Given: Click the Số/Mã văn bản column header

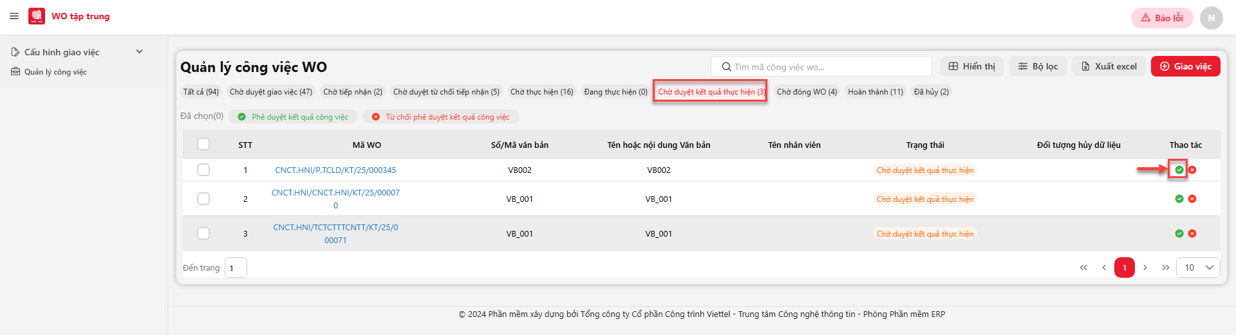Looking at the screenshot, I should pos(520,145).
